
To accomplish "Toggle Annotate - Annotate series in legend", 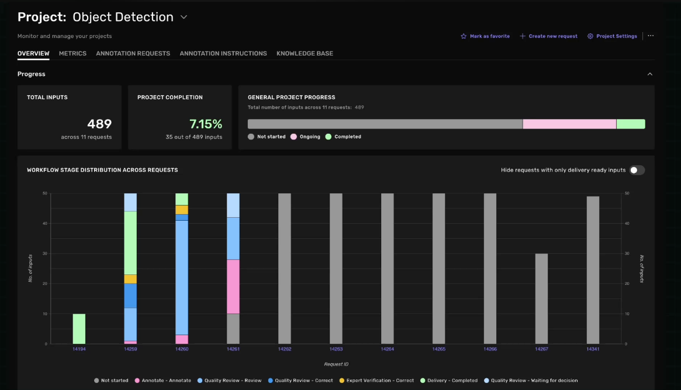I will pos(163,381).
